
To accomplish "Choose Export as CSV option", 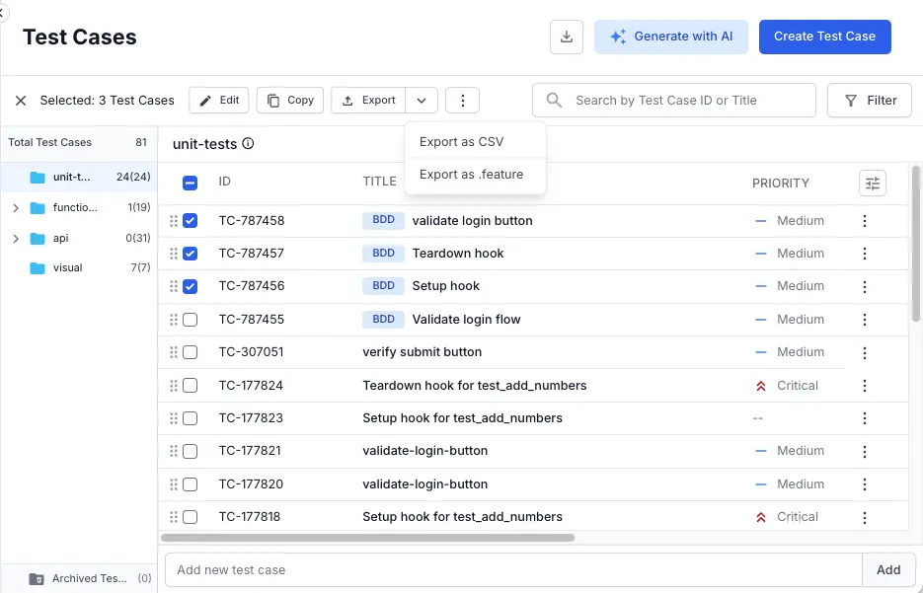I will coord(461,142).
